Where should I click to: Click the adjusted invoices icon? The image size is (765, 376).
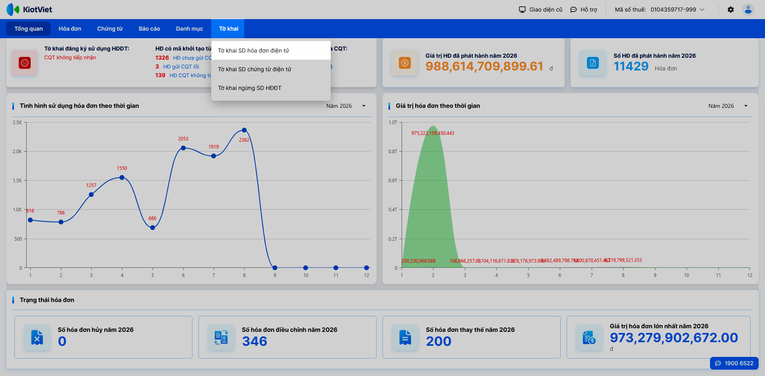pyautogui.click(x=221, y=337)
